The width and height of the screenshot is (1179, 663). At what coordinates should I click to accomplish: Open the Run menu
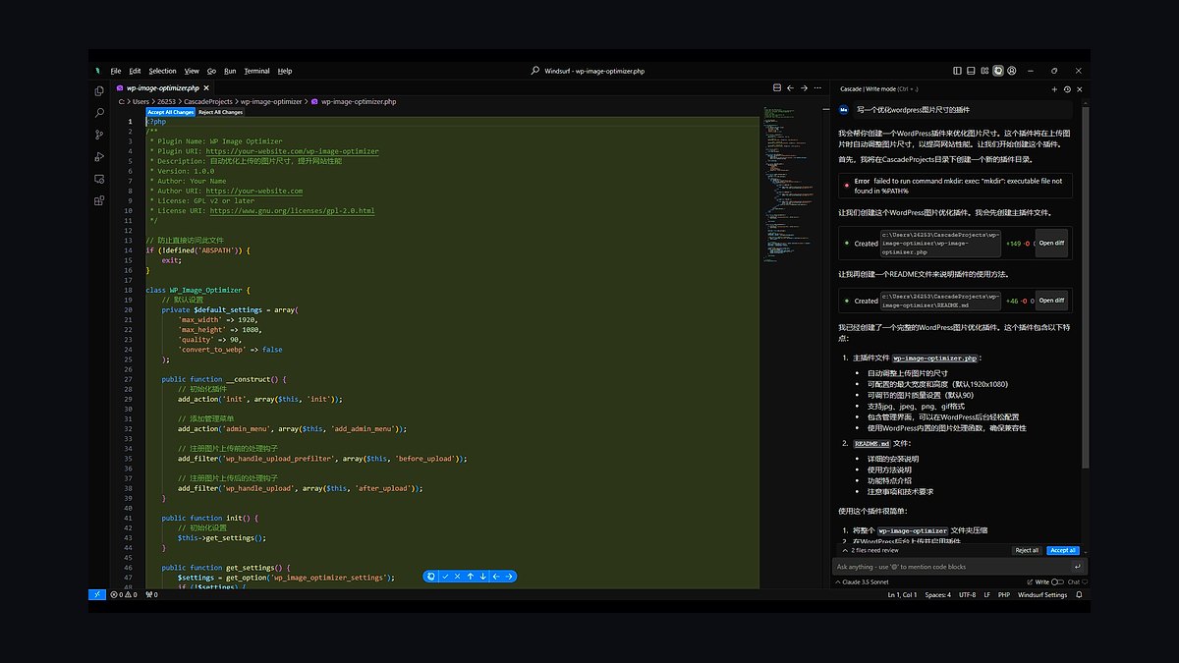[230, 71]
